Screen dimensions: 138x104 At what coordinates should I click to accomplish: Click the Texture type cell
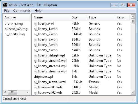coord(94,82)
